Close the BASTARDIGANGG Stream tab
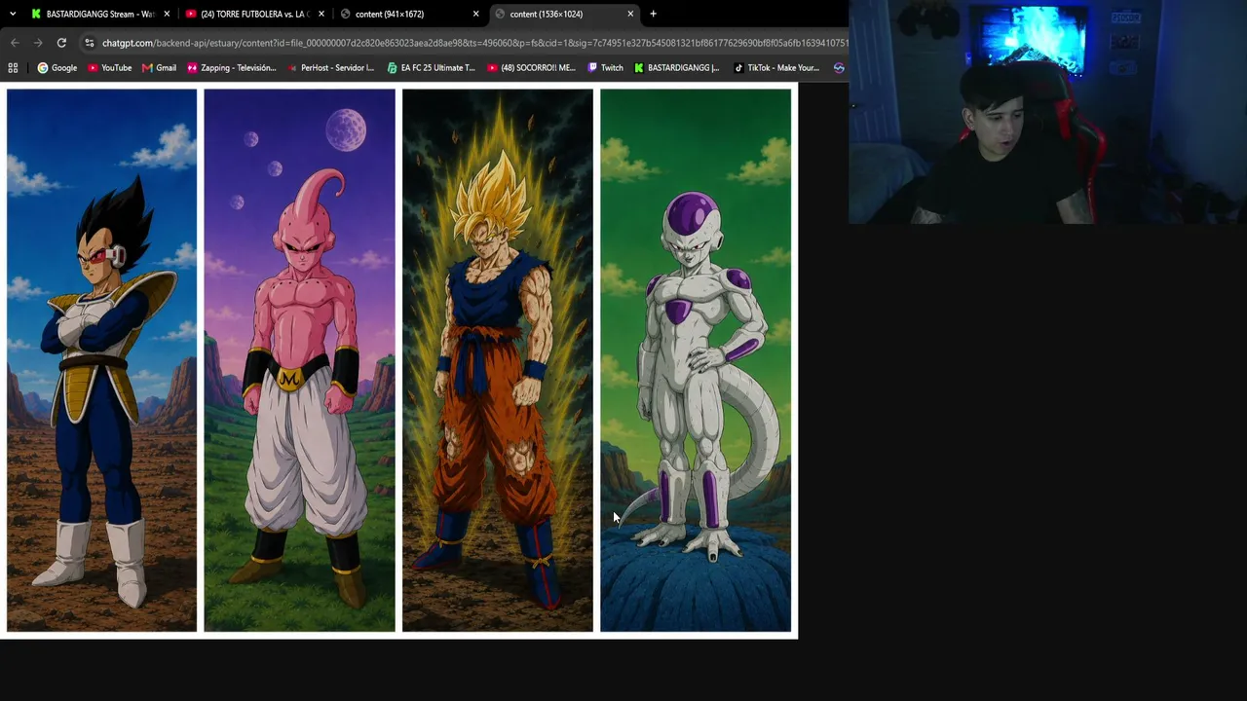 [167, 14]
